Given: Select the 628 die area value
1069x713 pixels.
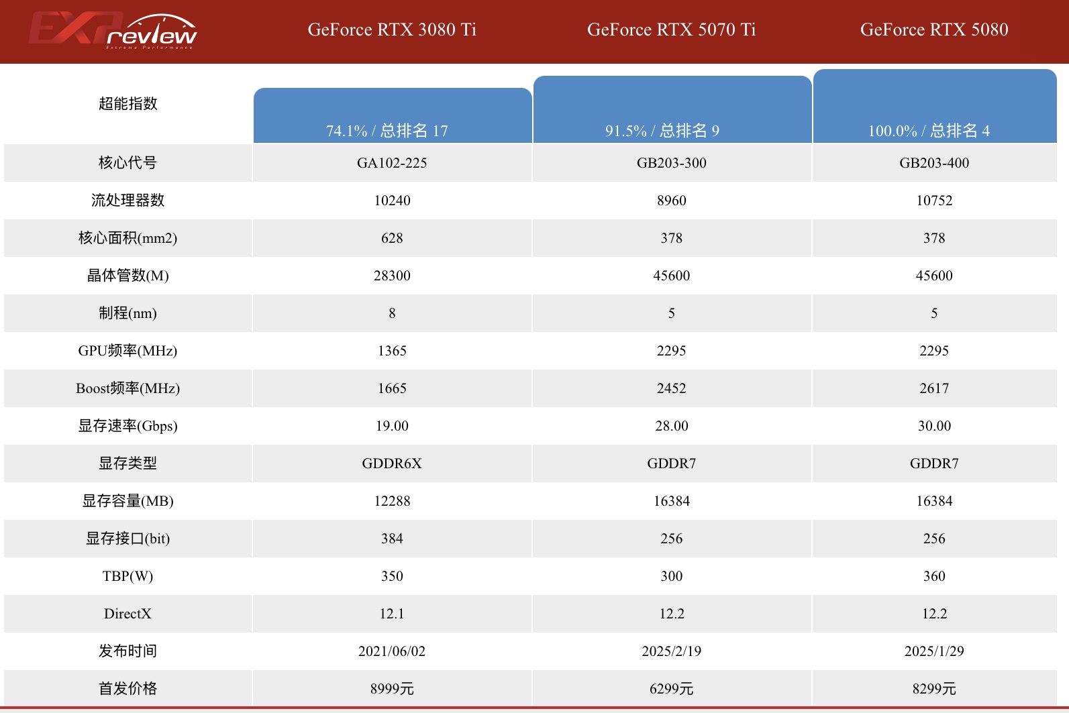Looking at the screenshot, I should tap(392, 238).
